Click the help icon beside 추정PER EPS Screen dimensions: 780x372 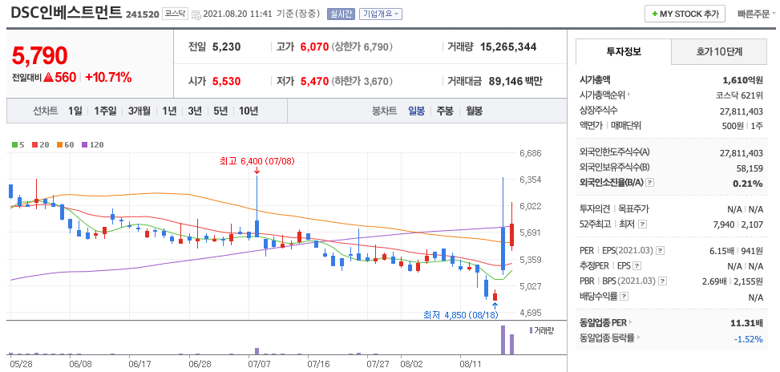click(637, 265)
